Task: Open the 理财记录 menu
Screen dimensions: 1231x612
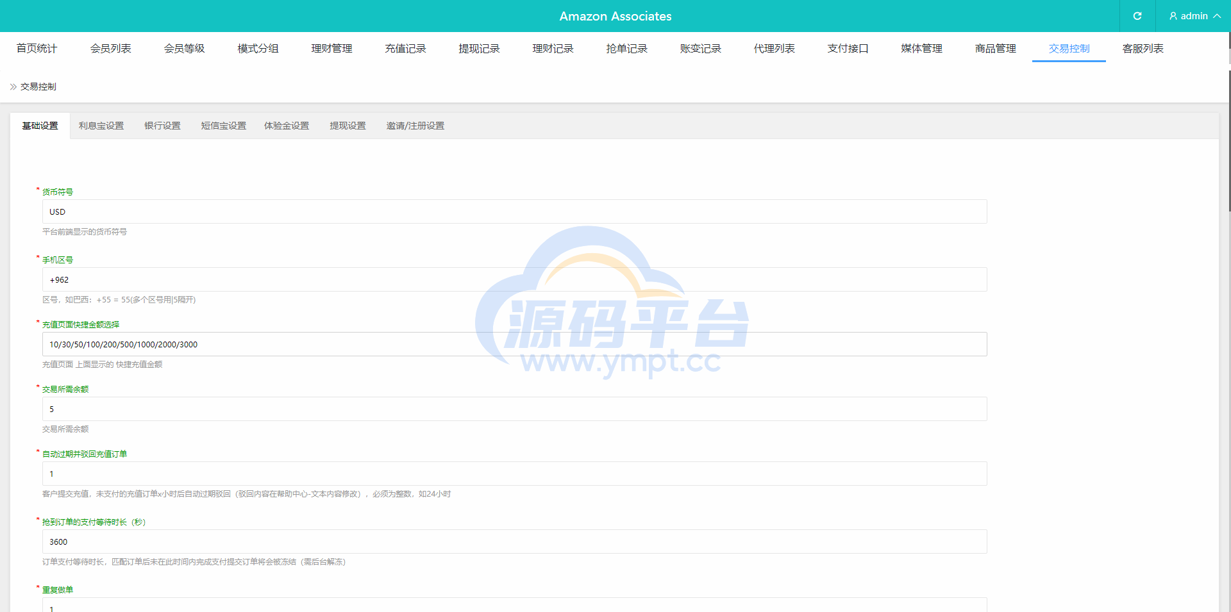Action: coord(553,49)
